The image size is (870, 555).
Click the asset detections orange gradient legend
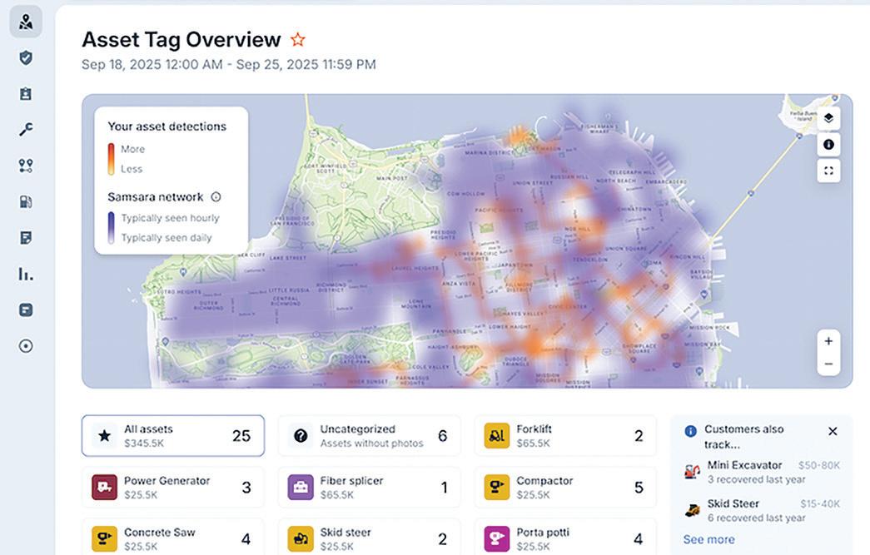pyautogui.click(x=111, y=159)
